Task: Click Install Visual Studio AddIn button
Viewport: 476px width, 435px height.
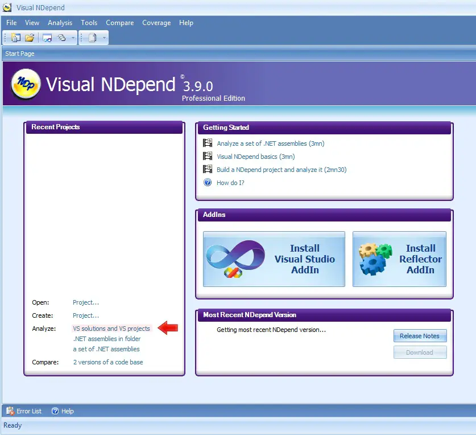Action: (274, 259)
